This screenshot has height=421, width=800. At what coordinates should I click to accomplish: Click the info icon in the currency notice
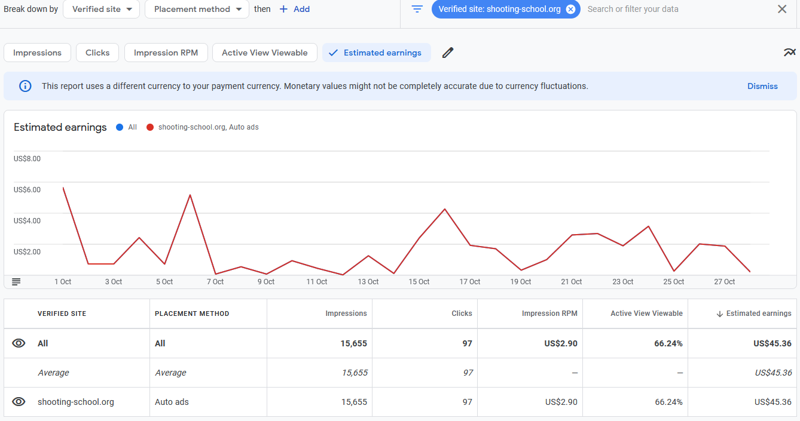click(x=25, y=86)
